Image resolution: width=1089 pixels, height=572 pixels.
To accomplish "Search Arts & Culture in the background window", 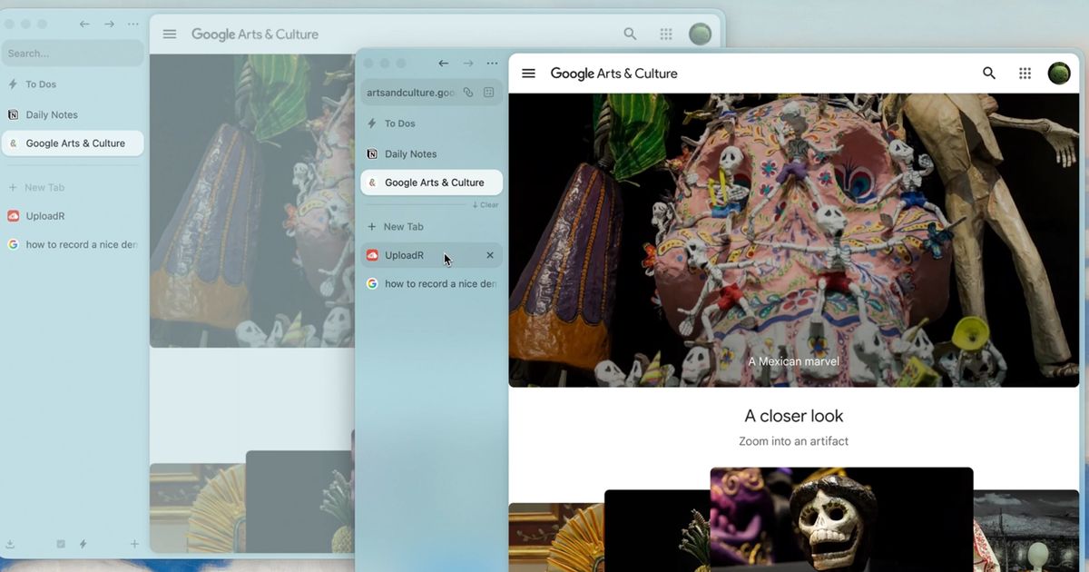I will 630,35.
